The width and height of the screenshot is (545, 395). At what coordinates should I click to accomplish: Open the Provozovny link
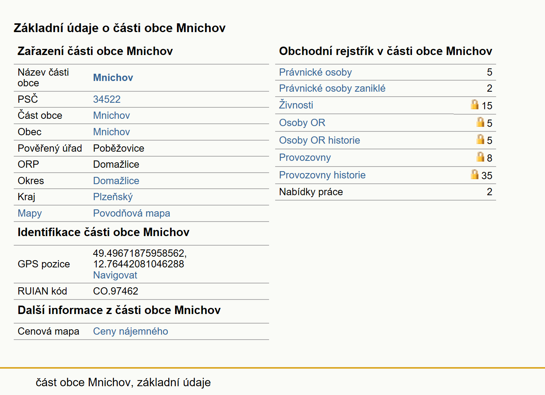tap(305, 157)
